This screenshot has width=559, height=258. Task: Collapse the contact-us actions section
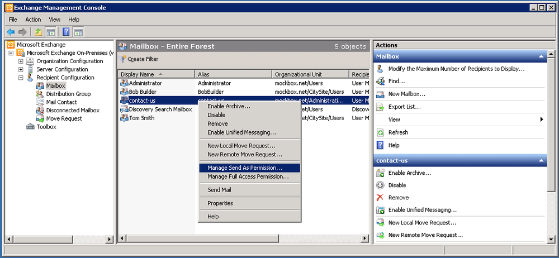click(541, 161)
